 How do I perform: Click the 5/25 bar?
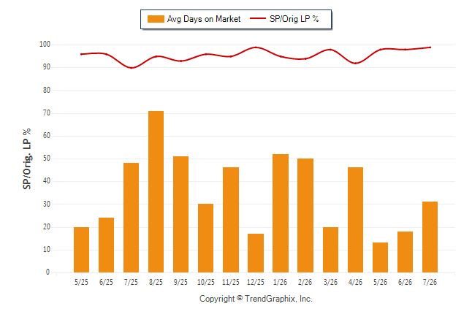[81, 250]
